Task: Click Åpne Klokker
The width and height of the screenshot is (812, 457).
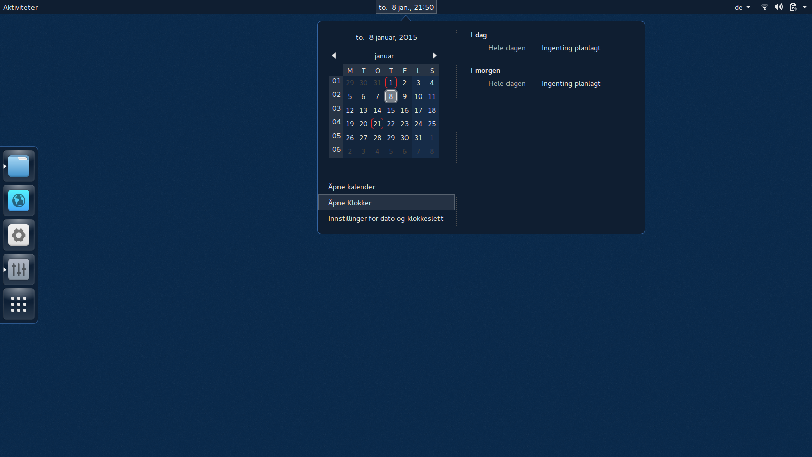Action: tap(386, 203)
